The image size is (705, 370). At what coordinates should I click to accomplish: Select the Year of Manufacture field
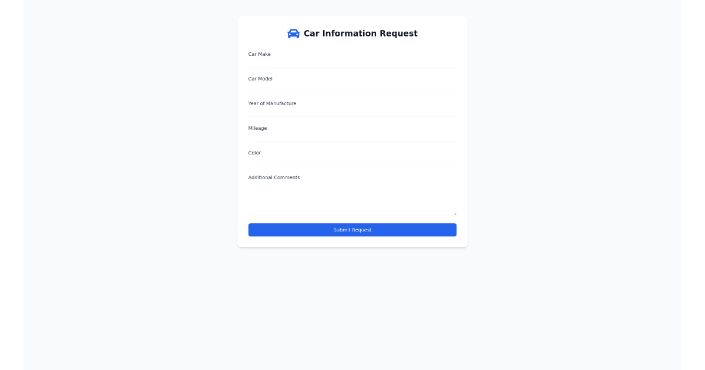coord(351,111)
